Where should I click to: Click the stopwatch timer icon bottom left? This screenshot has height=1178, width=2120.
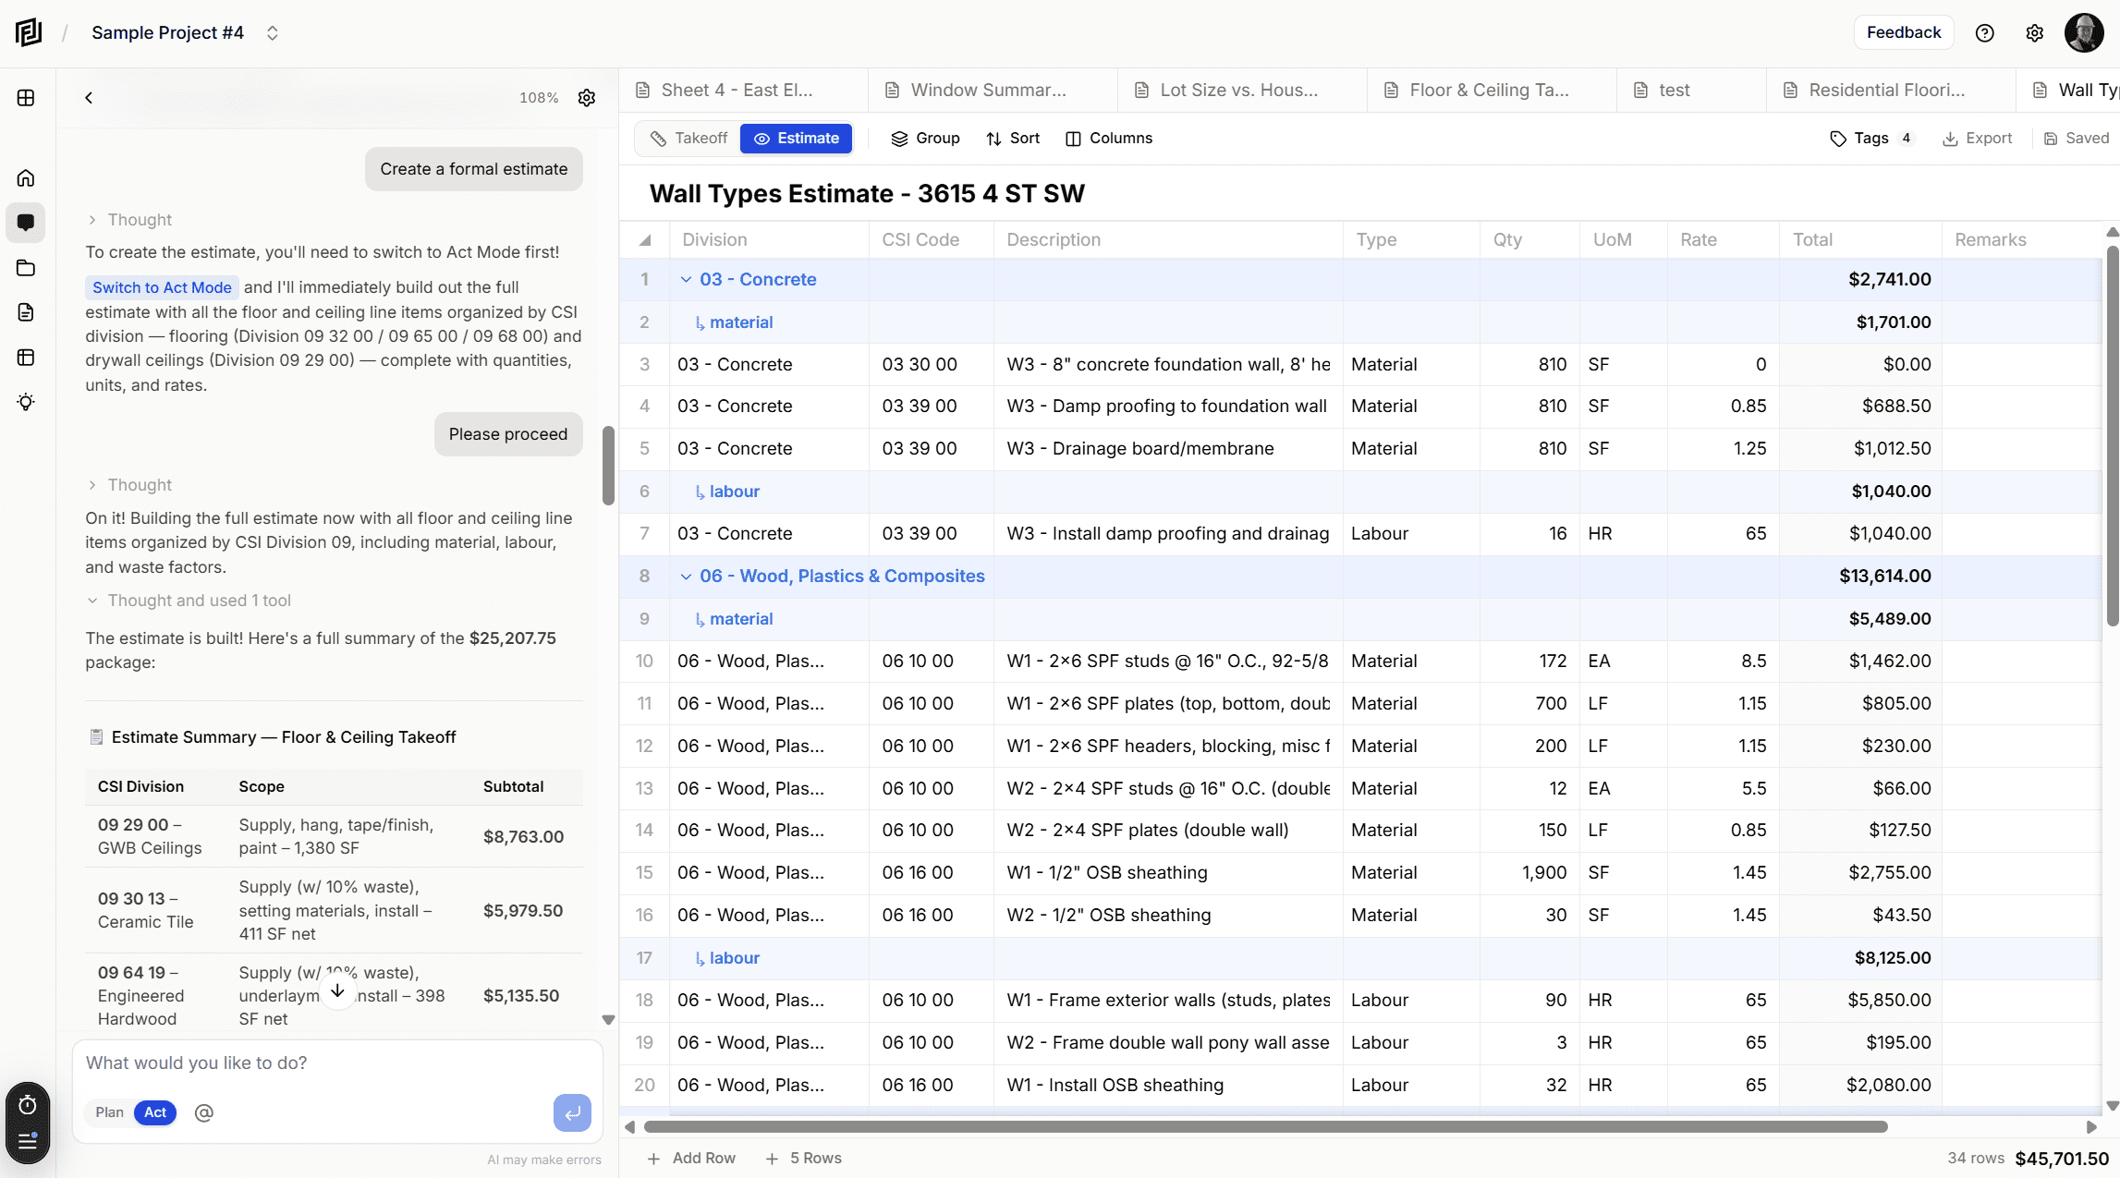(27, 1105)
